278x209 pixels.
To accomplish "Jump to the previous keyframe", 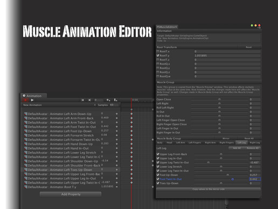I will (x=82, y=100).
